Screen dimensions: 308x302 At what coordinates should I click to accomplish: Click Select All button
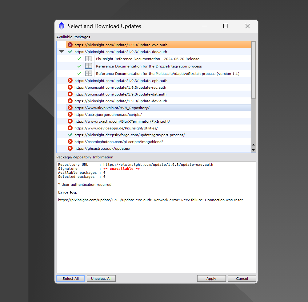[x=70, y=278]
